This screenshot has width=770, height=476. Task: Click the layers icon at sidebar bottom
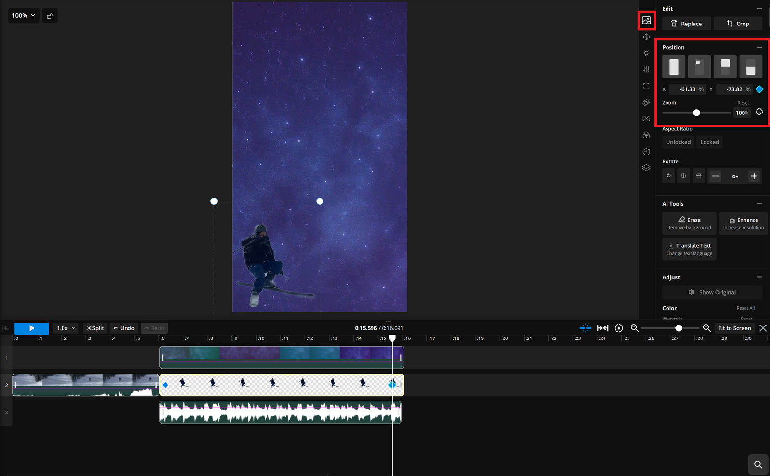click(x=646, y=167)
